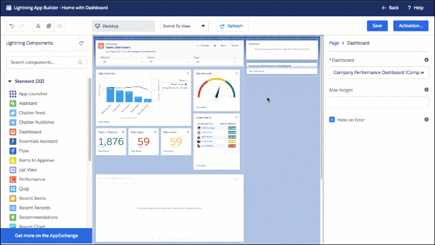
Task: Select the List View component icon
Action: [13, 170]
